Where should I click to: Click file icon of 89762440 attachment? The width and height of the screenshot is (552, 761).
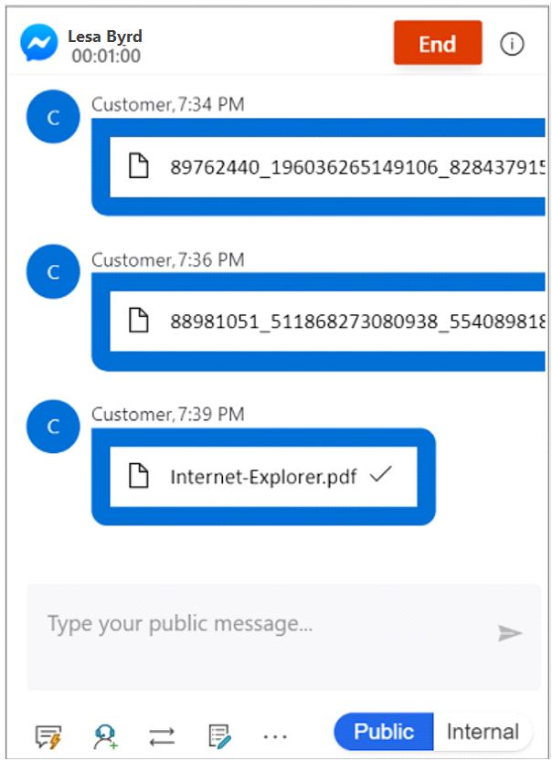[x=138, y=166]
